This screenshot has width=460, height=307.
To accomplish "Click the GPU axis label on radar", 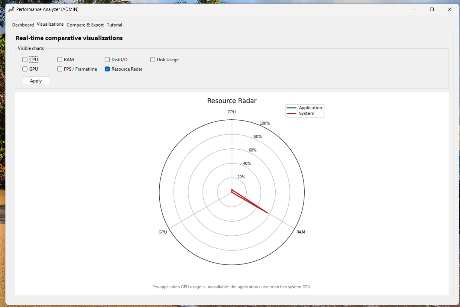I will pos(163,232).
